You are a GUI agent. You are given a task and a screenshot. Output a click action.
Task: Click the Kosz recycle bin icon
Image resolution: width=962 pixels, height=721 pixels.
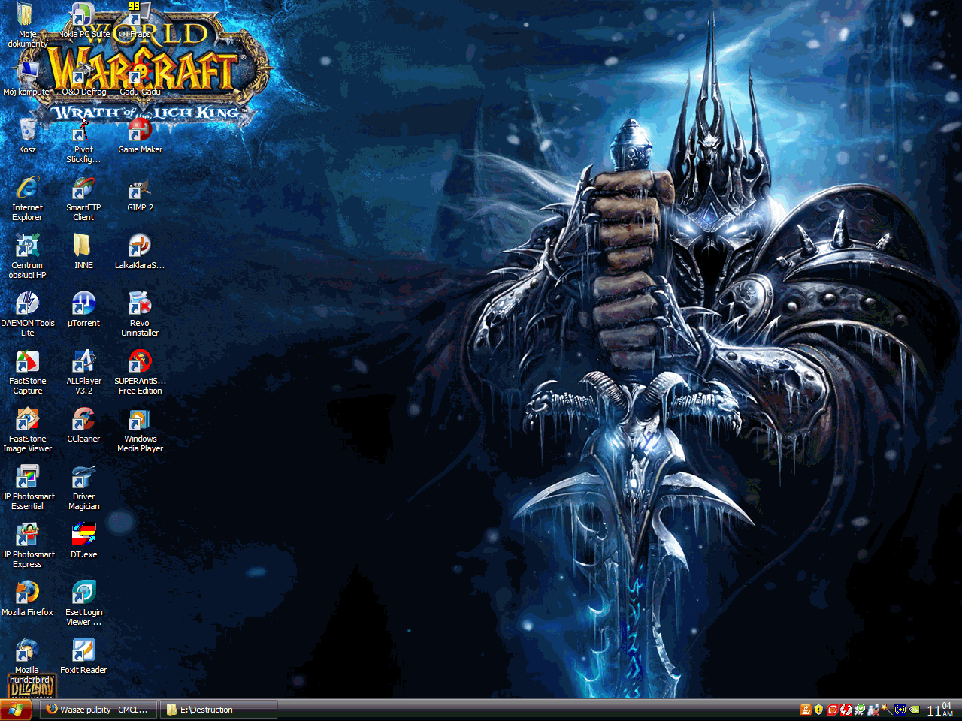tap(27, 131)
